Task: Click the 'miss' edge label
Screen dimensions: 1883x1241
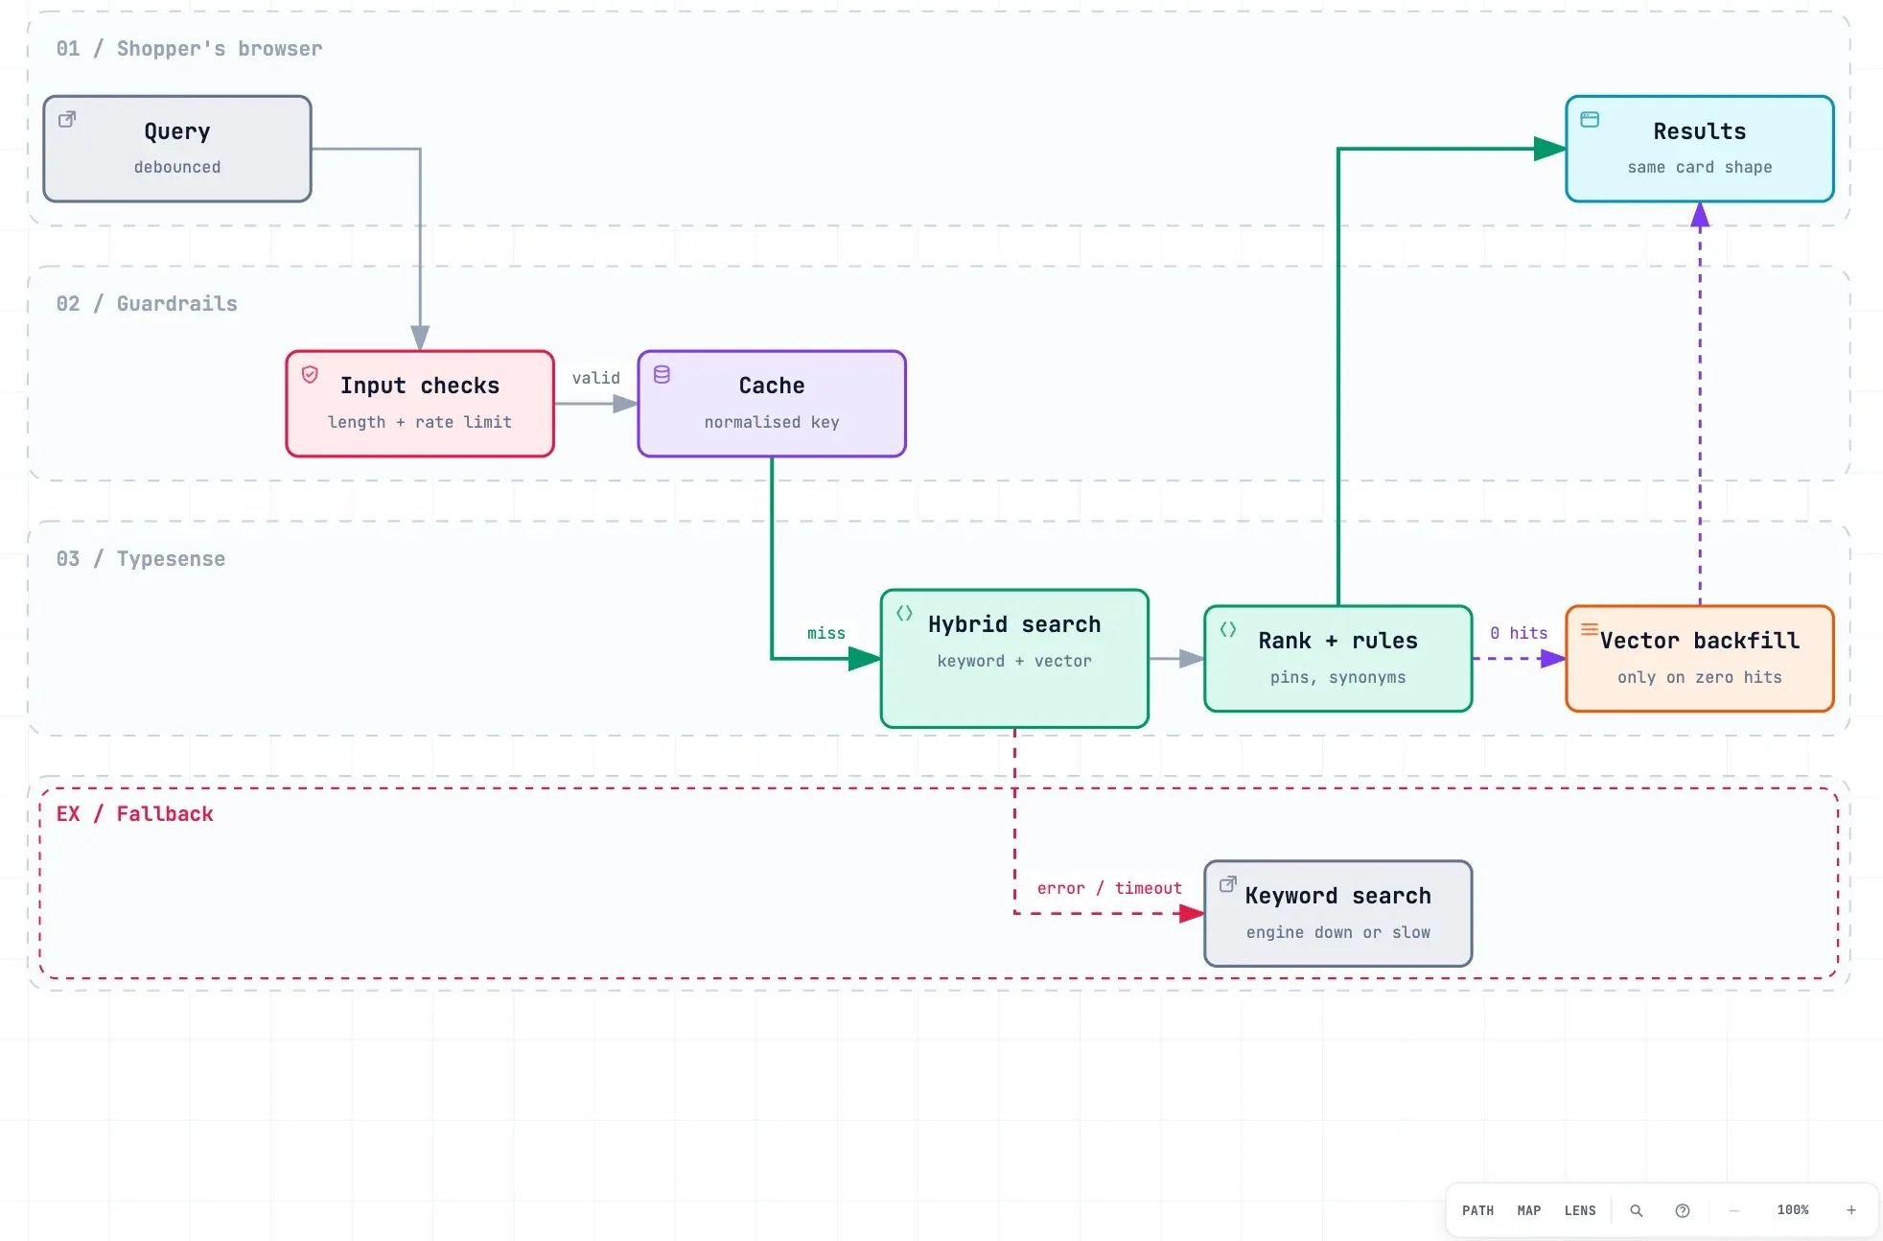Action: tap(826, 633)
